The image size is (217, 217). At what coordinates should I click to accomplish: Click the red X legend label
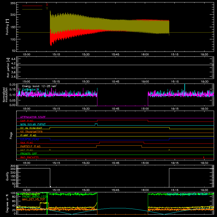(47, 5)
